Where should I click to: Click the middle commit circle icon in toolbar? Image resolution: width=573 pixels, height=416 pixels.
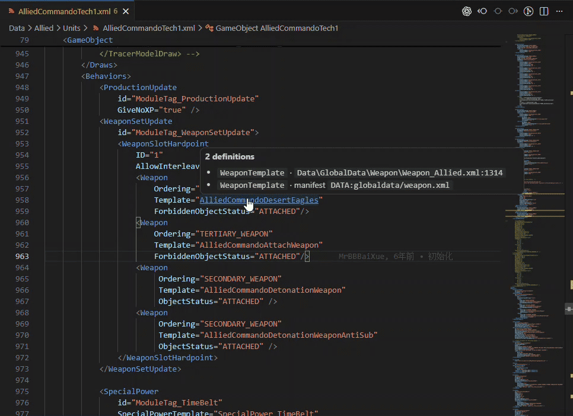(498, 11)
